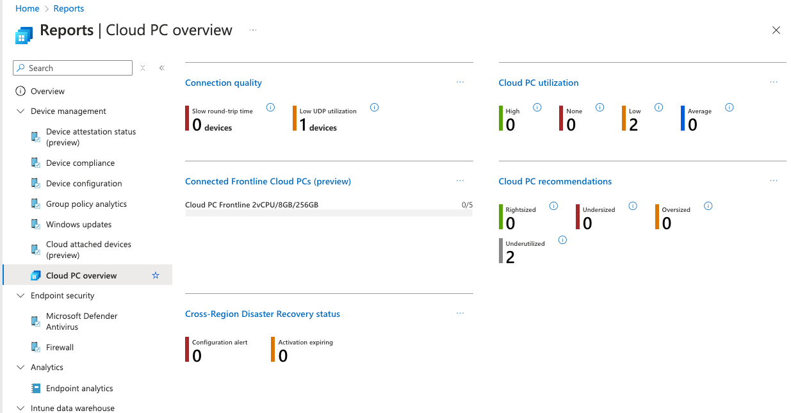Go to the Reports breadcrumb link
This screenshot has height=413, width=791.
tap(69, 8)
